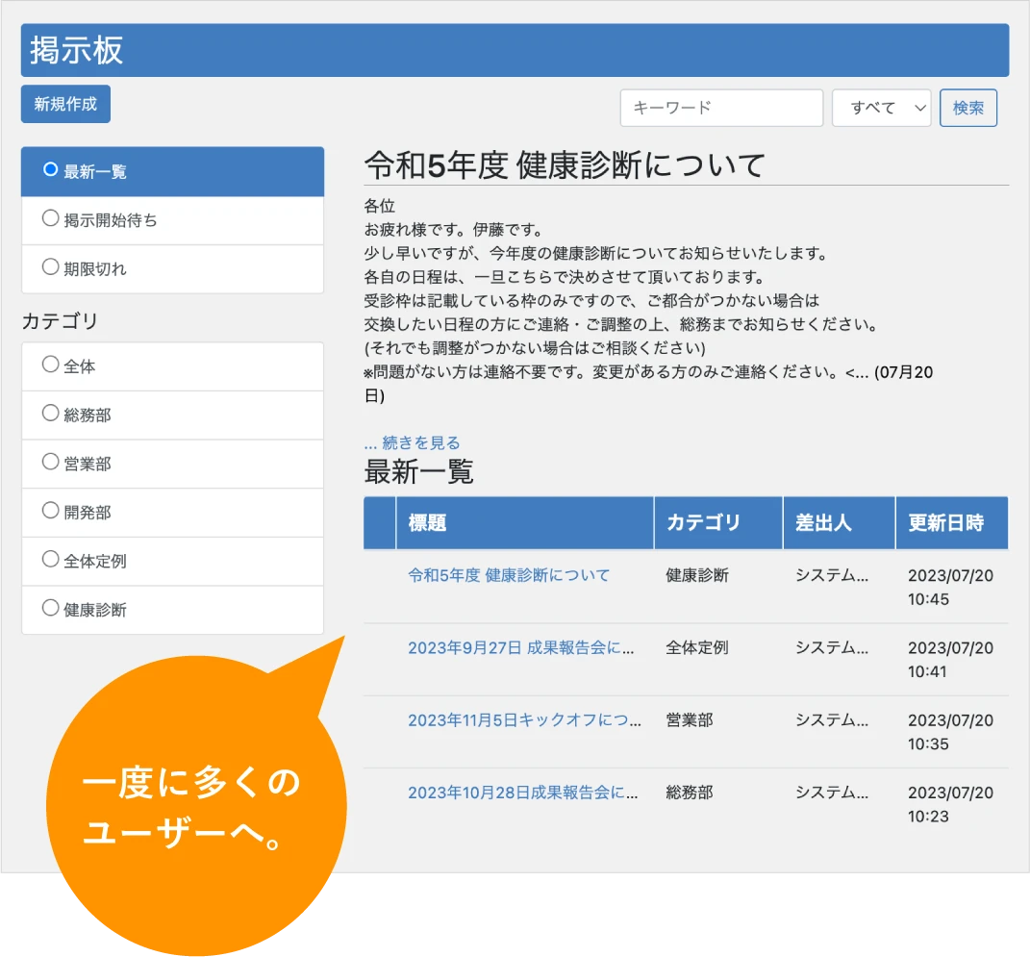The height and width of the screenshot is (957, 1030).
Task: Choose the 全体定例 category radio button
Action: click(x=51, y=560)
